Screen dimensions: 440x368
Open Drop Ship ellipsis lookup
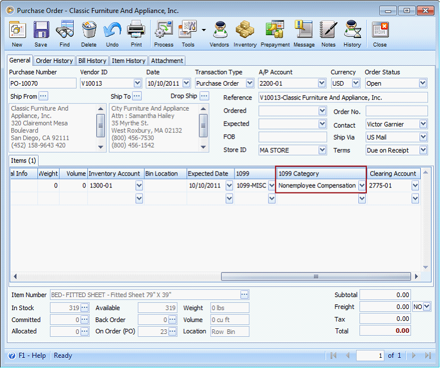204,96
